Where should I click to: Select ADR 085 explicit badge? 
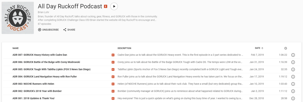(113, 70)
